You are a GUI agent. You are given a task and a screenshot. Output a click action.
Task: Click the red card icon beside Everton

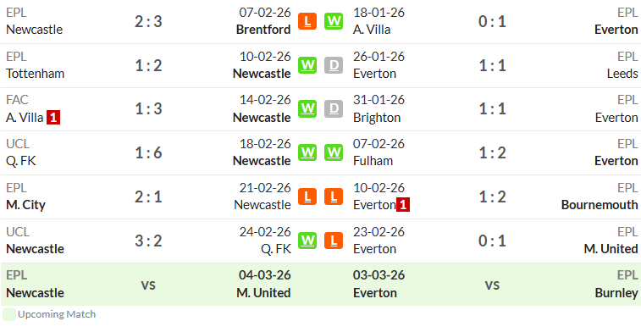click(x=403, y=205)
